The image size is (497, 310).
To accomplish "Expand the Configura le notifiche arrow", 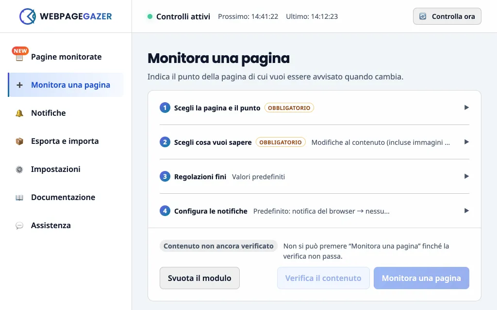I will coord(466,211).
